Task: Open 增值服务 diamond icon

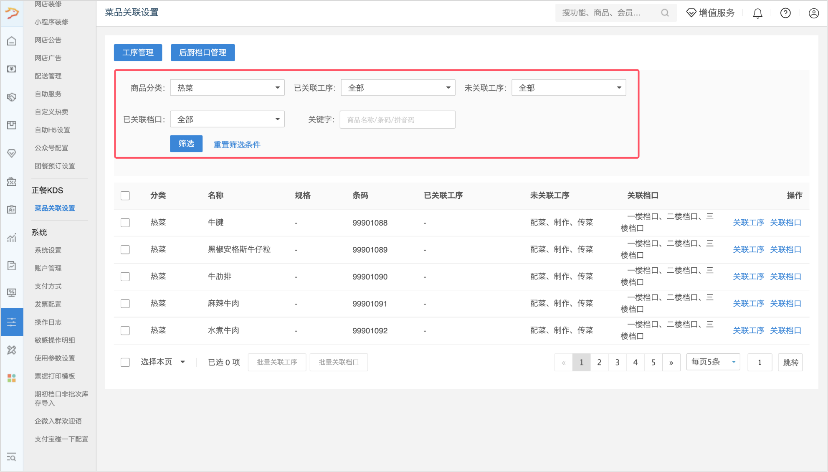Action: 691,13
